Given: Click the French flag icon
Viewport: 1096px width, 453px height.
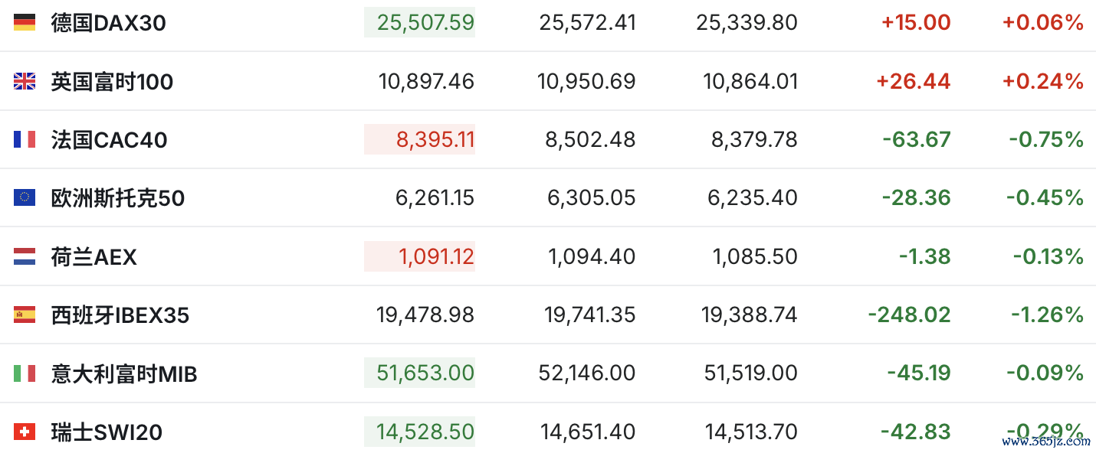Looking at the screenshot, I should [x=25, y=139].
